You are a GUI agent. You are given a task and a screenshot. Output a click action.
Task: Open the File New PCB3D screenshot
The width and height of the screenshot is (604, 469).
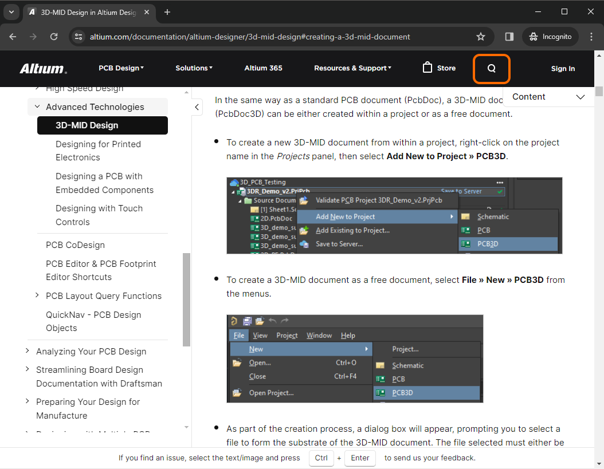pyautogui.click(x=355, y=359)
